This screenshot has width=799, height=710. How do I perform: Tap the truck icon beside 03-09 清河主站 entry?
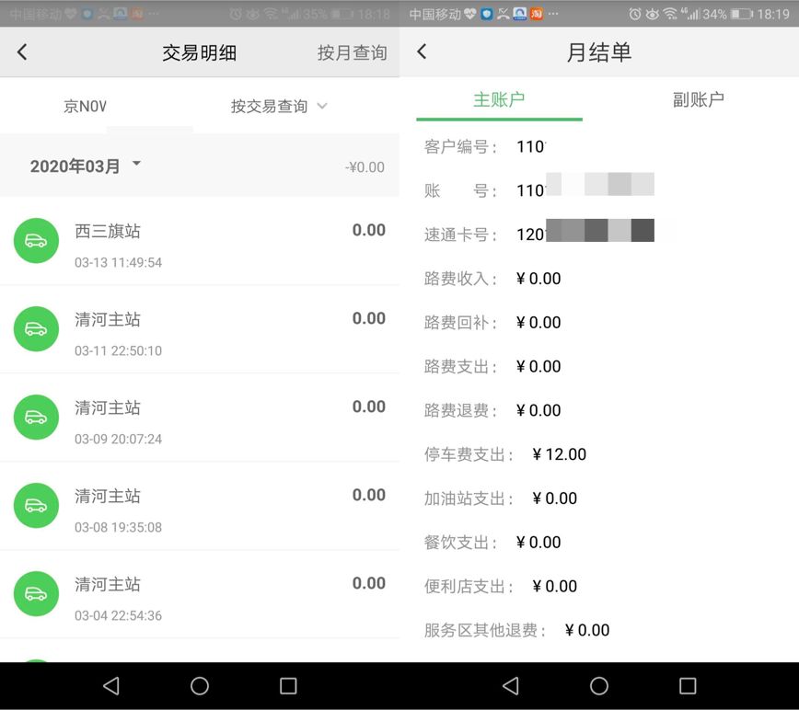click(x=36, y=418)
